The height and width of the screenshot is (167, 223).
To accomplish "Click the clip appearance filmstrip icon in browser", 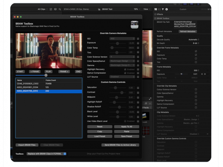I will 55,9.
